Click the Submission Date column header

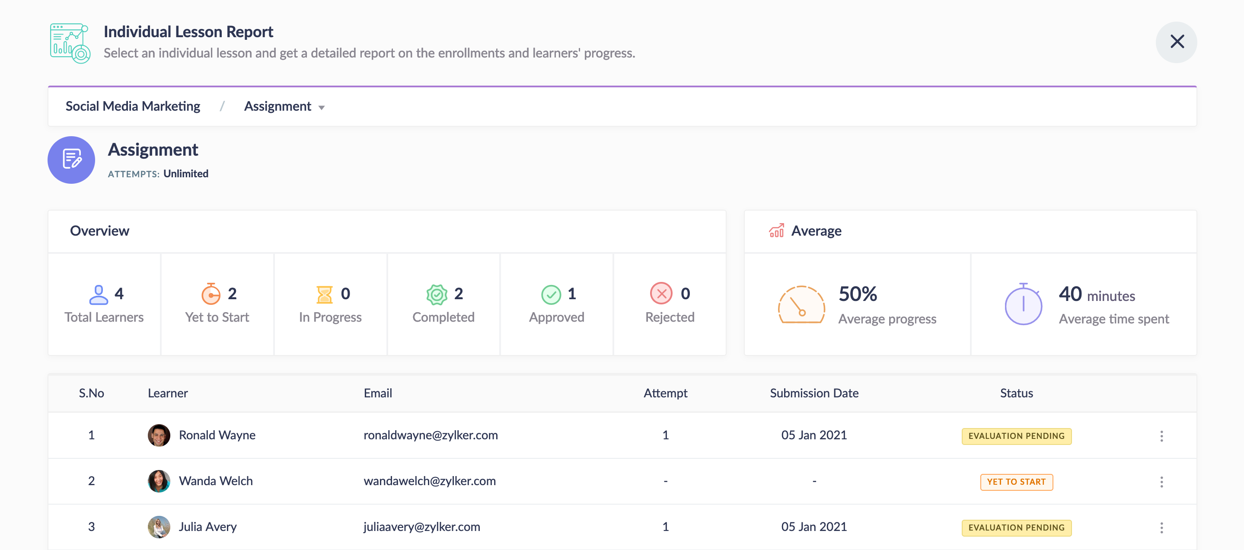coord(814,393)
